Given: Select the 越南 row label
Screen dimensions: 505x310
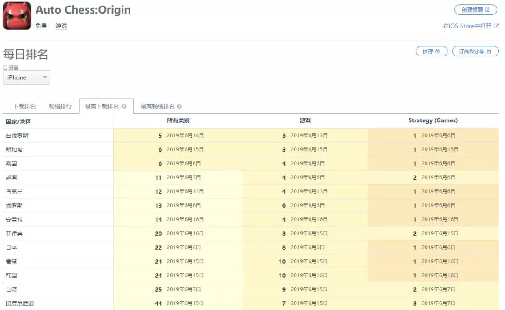Looking at the screenshot, I should (11, 177).
